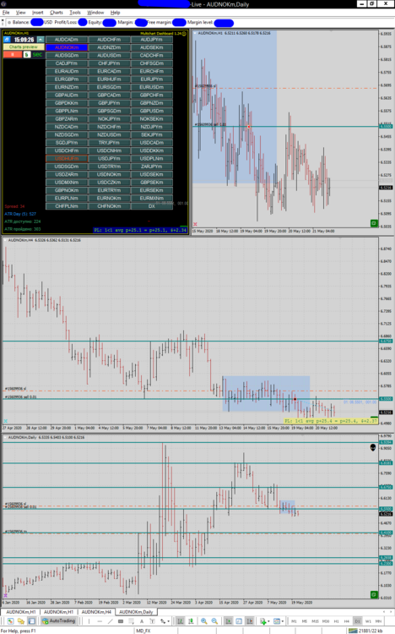The height and width of the screenshot is (634, 395).
Task: Select the Fibonacci retracement tool
Action: [132, 620]
